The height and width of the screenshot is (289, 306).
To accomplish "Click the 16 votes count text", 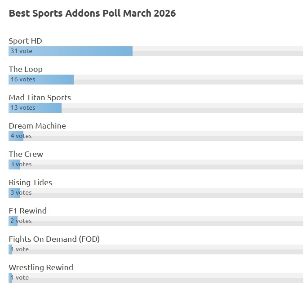I will pyautogui.click(x=23, y=80).
